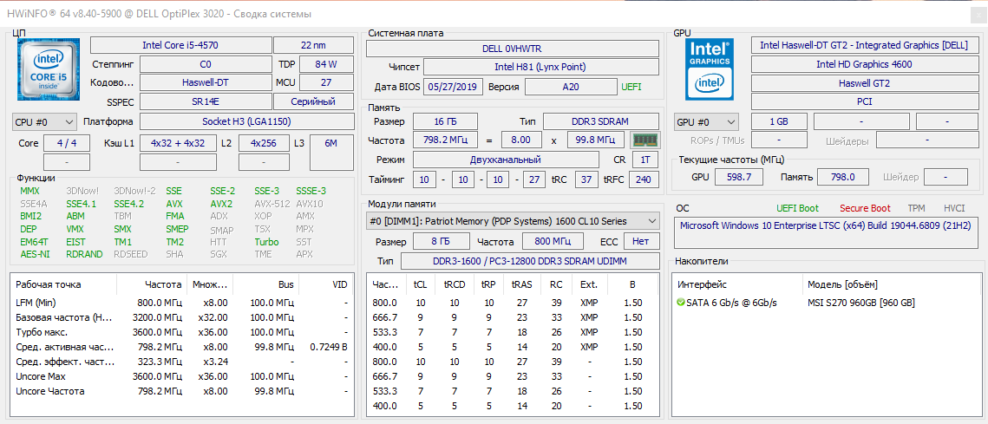Viewport: 988px width, 424px height.
Task: Open the GPU #0 selector dropdown
Action: pyautogui.click(x=706, y=122)
